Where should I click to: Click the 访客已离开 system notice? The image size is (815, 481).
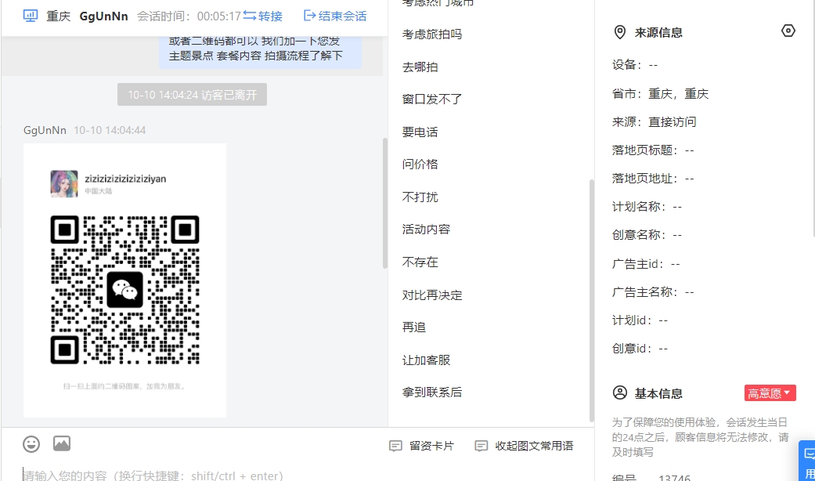[193, 95]
